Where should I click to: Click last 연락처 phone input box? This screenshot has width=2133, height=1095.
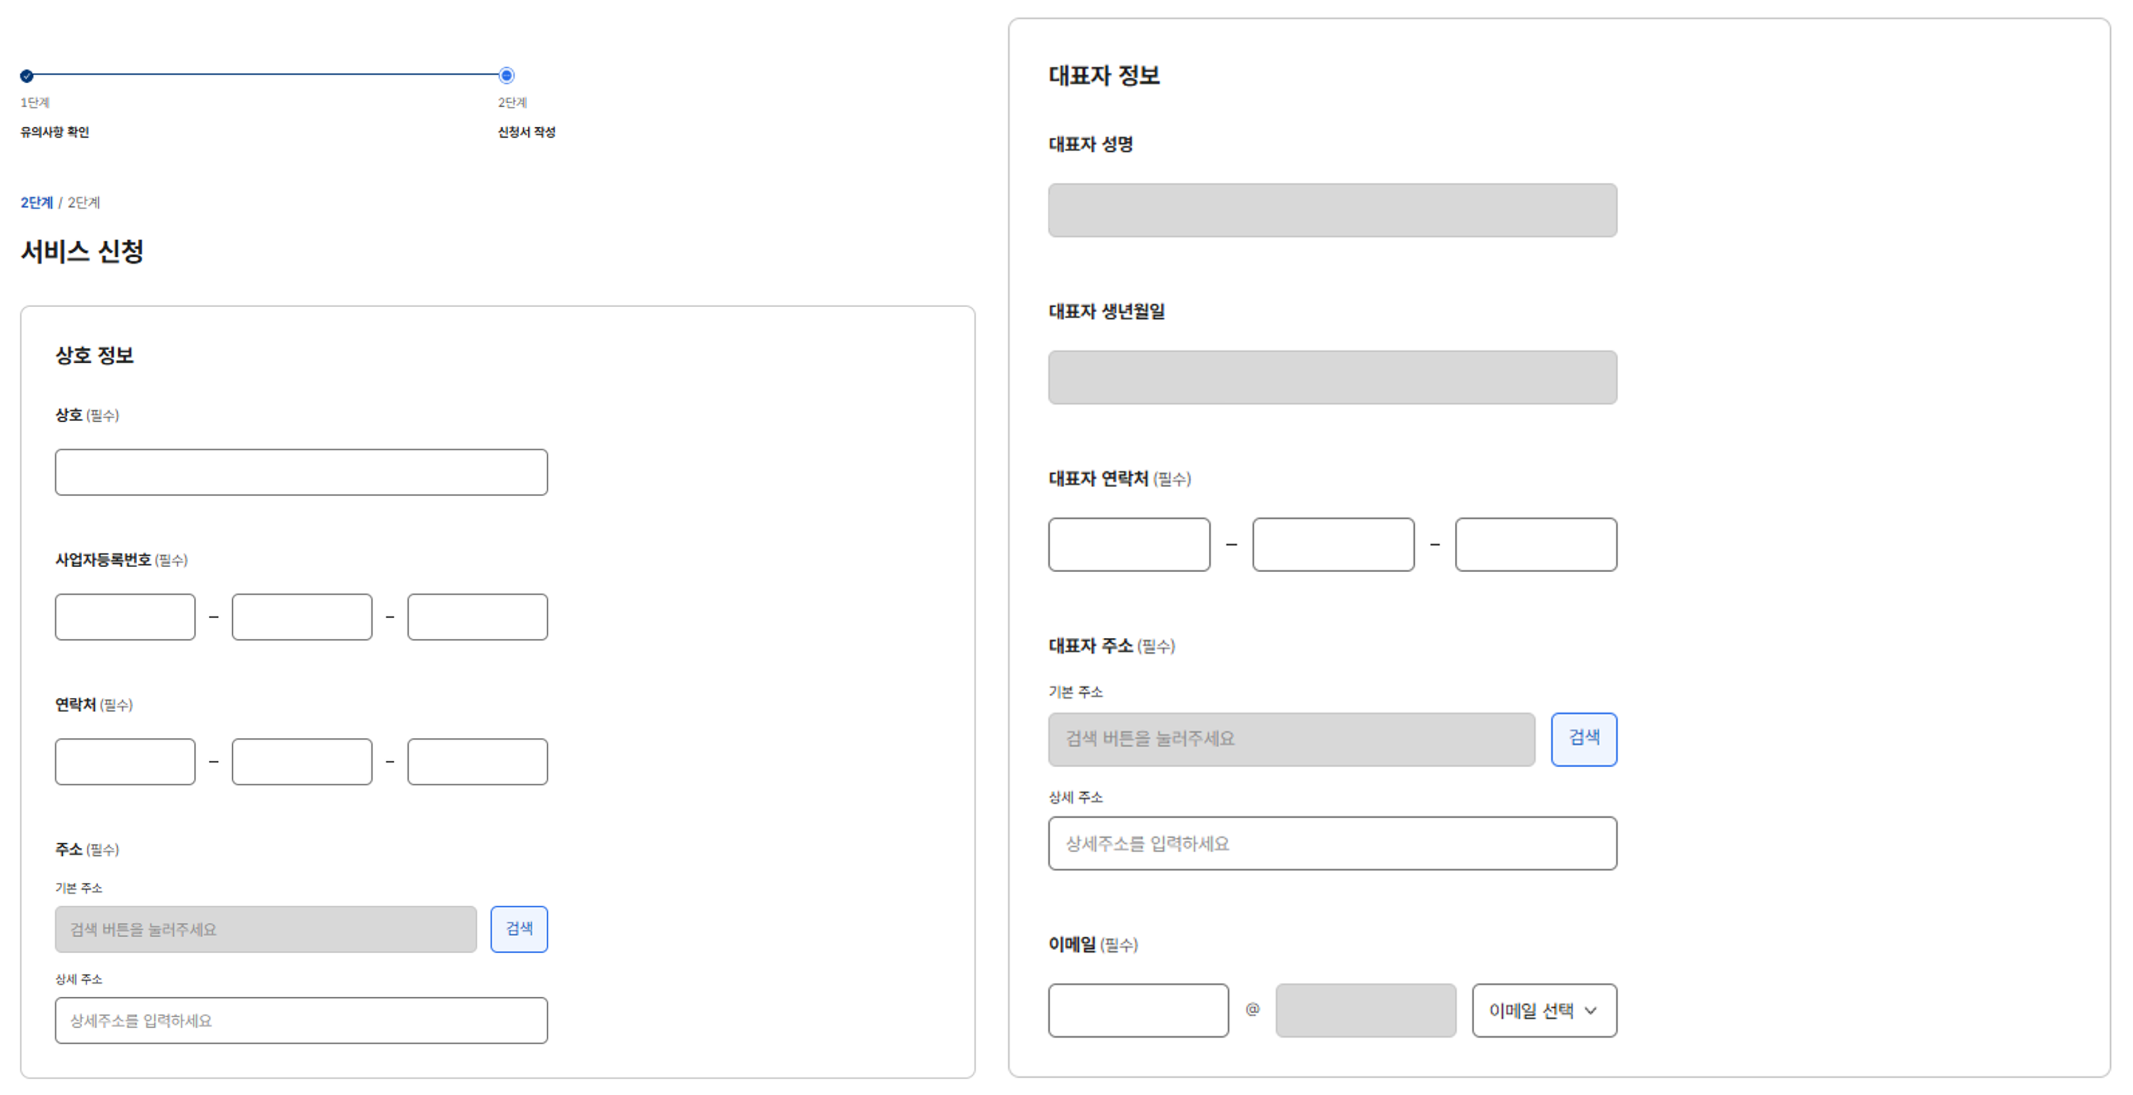pos(477,762)
